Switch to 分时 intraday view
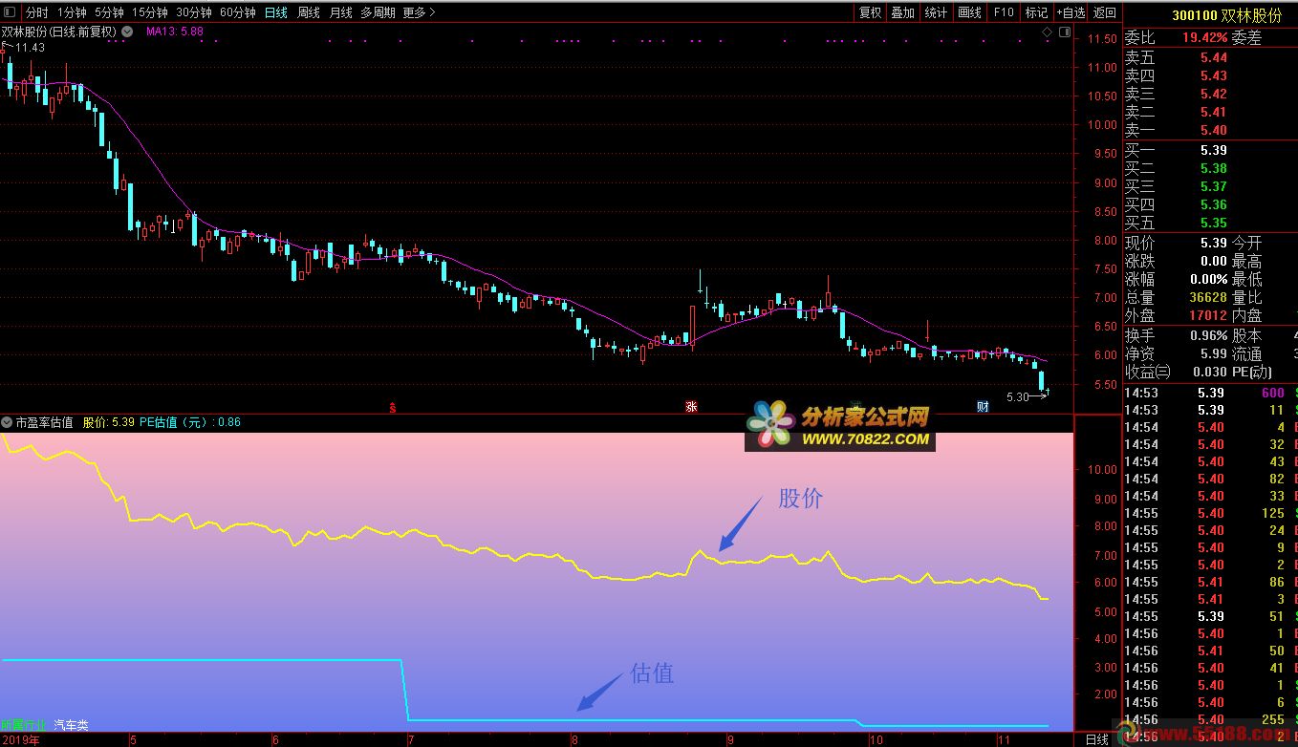The height and width of the screenshot is (747, 1298). click(36, 12)
